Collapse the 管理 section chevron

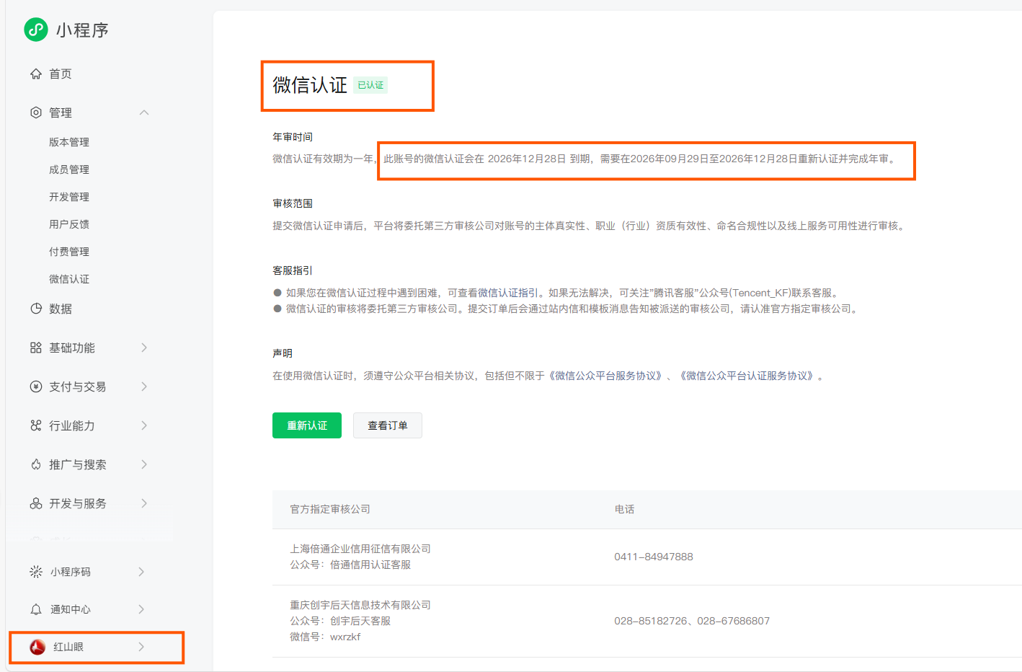[x=144, y=112]
